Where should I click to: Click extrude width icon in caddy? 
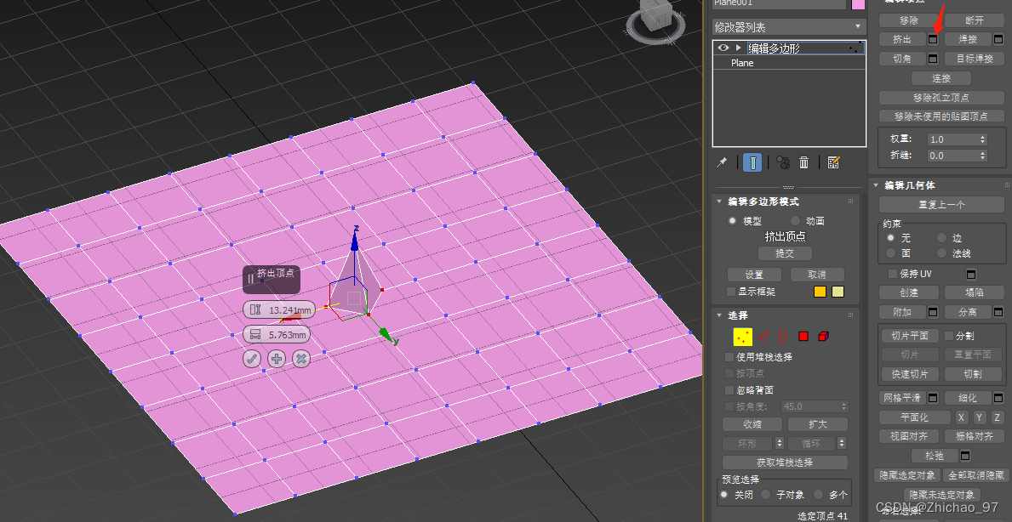(255, 334)
